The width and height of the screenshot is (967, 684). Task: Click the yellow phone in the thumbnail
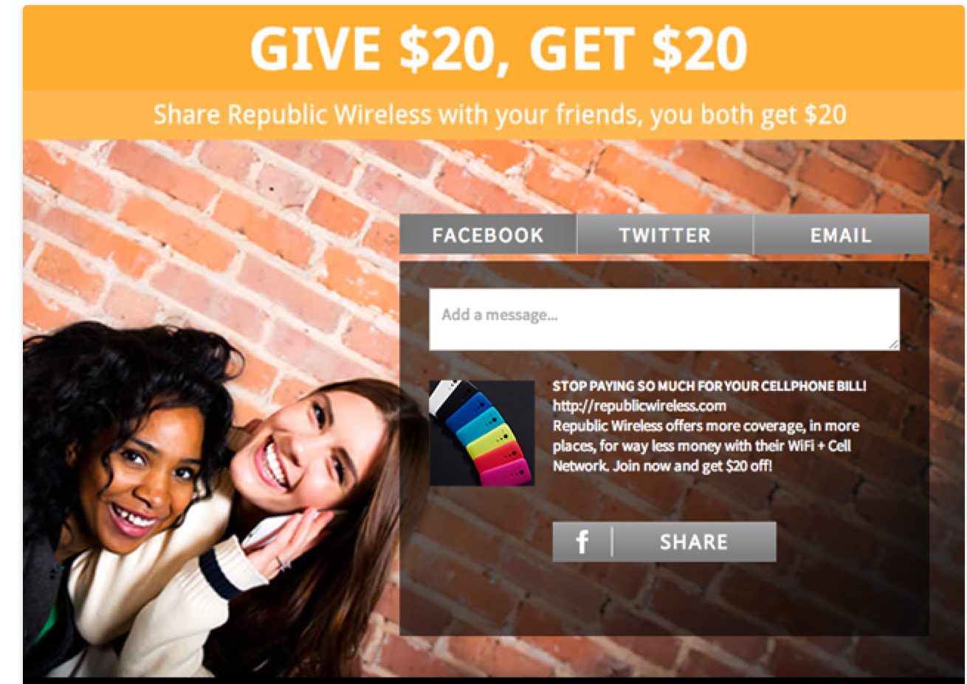490,441
